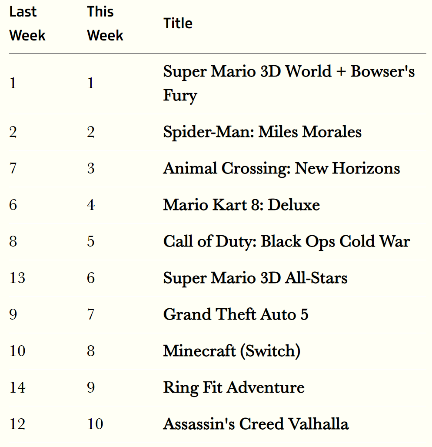Select the Spider-Man: Miles Morales title

[x=262, y=132]
